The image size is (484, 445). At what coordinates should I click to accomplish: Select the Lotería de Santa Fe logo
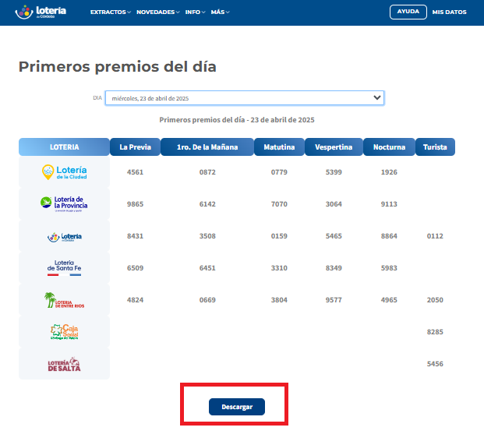pyautogui.click(x=64, y=268)
